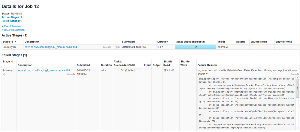The height and width of the screenshot is (132, 300).
Task: Sort Failed Stages by Failure Reason column
Action: (x=207, y=65)
